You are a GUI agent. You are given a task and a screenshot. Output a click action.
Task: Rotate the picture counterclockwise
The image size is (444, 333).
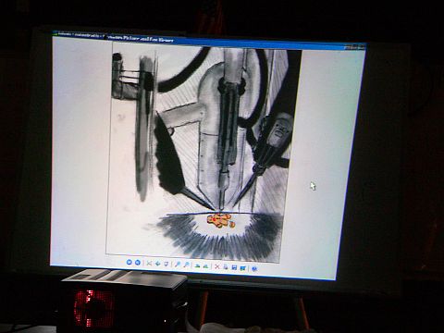205,266
